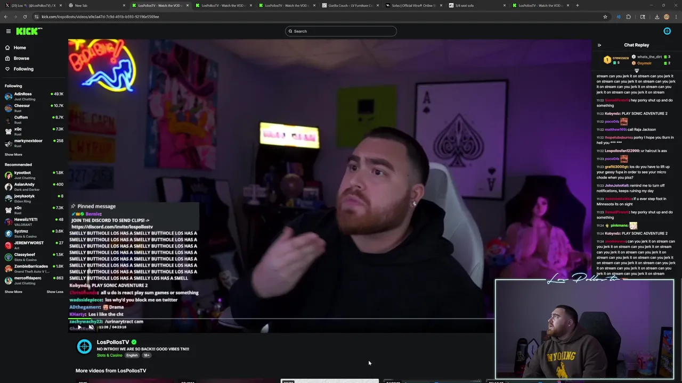Open kyootbot recommended channel

click(33, 175)
